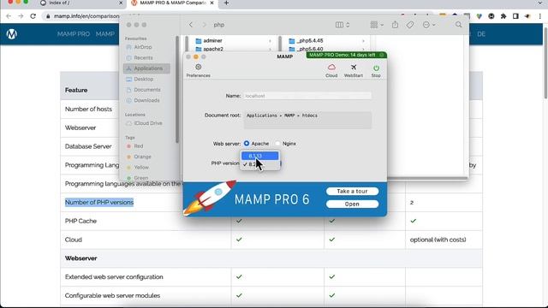The image size is (548, 308).
Task: Open Chrome three-dot menu
Action: coord(540,16)
